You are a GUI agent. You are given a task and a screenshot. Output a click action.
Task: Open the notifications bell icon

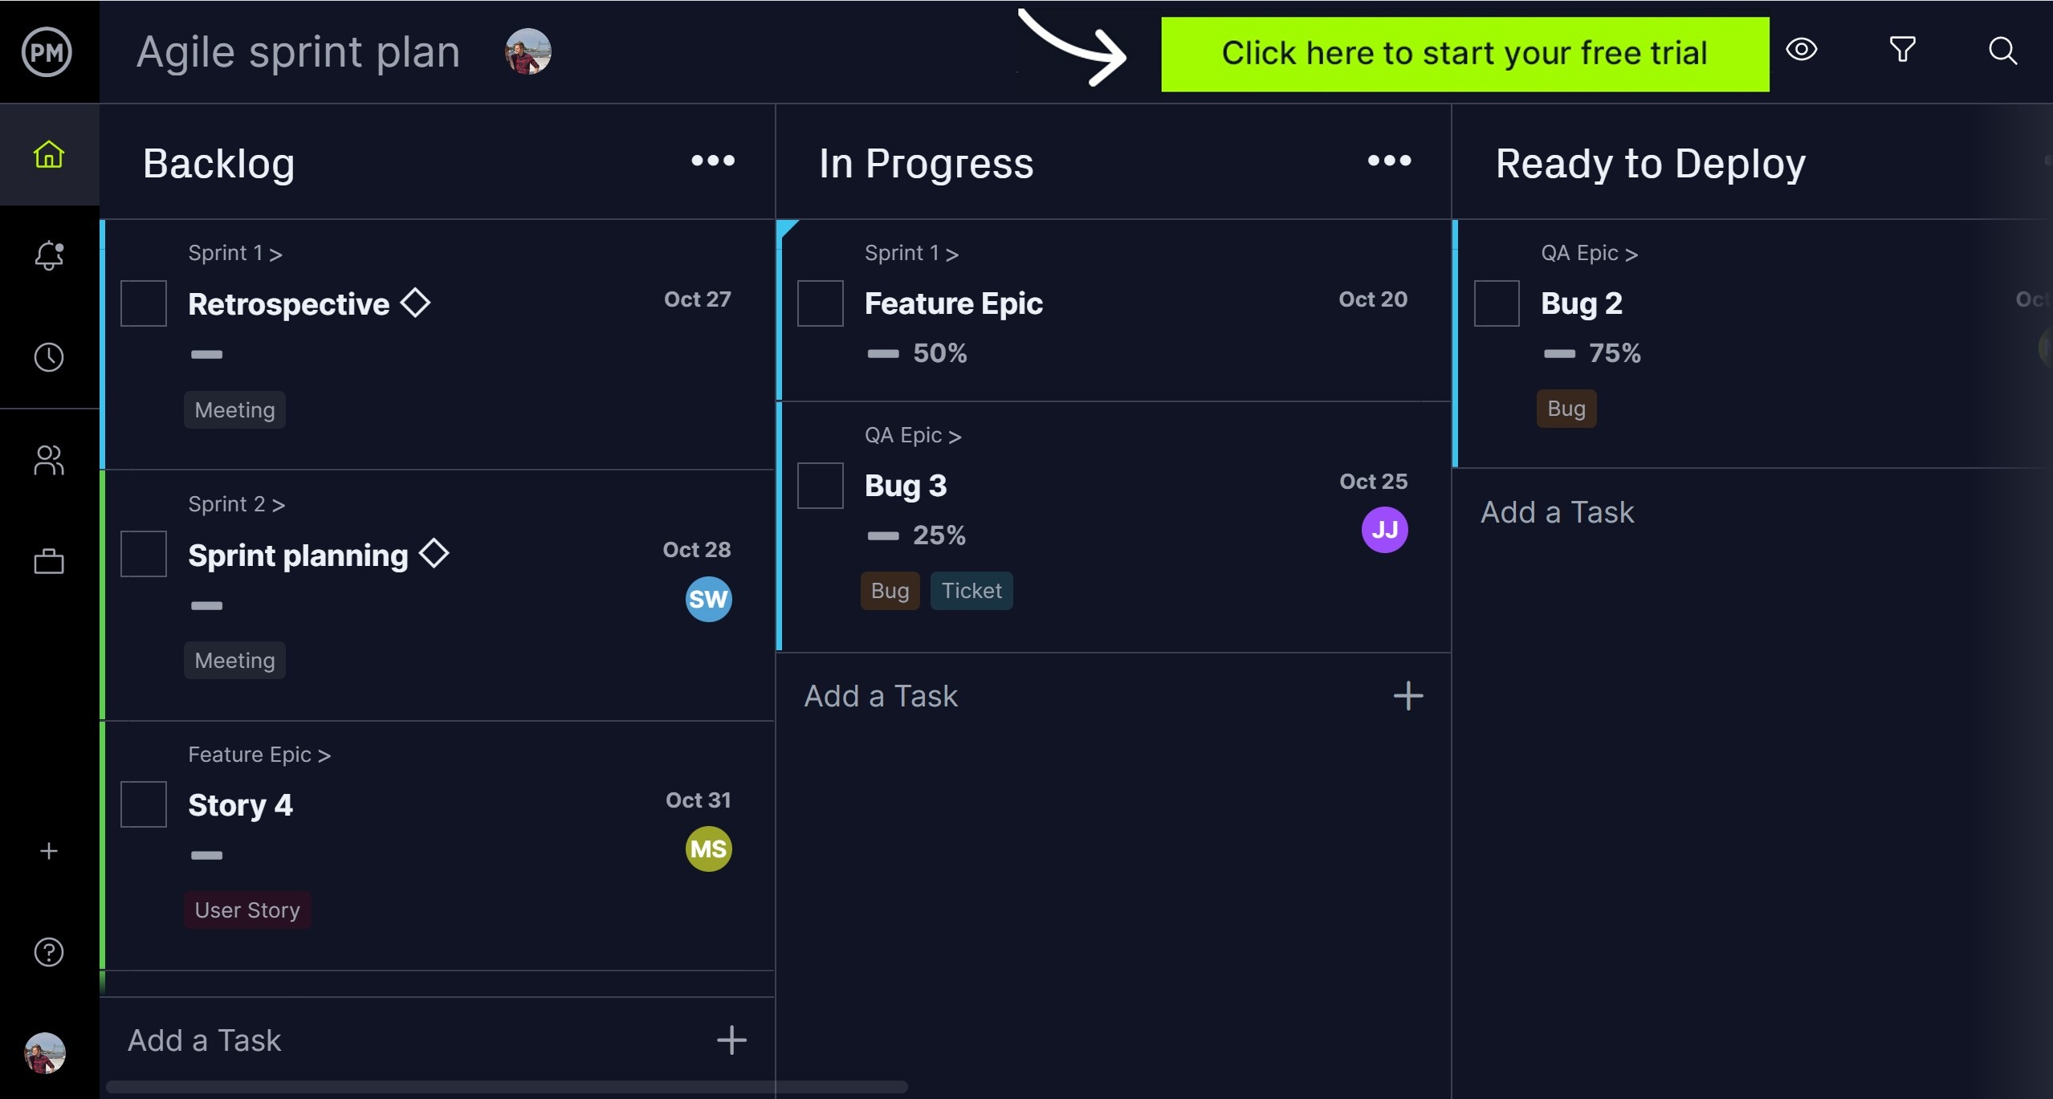tap(47, 255)
